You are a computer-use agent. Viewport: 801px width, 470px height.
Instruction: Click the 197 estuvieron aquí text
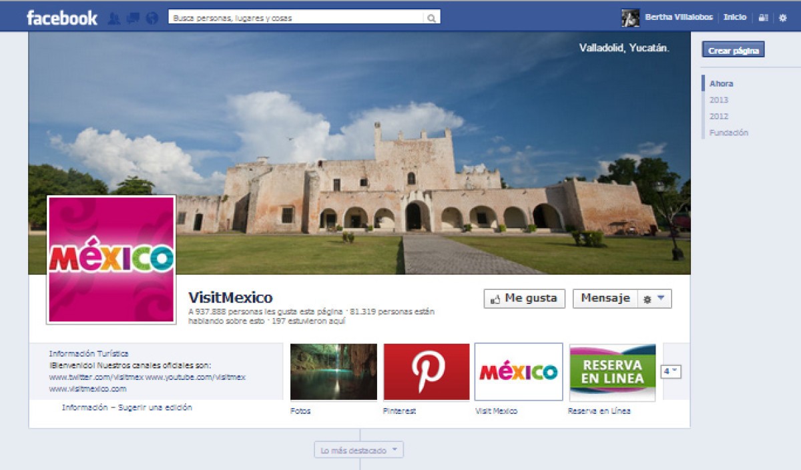tap(308, 321)
